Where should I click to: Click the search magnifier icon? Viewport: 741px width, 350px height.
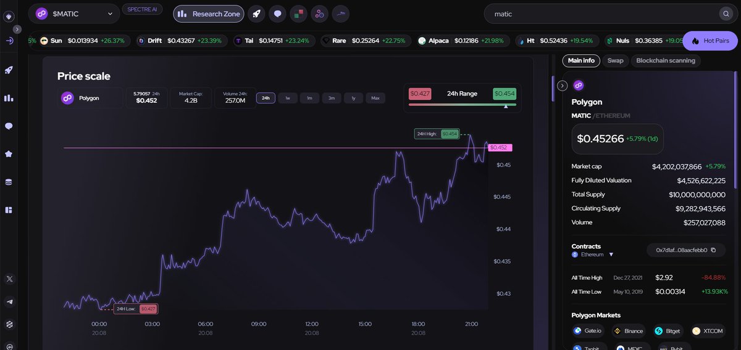point(726,14)
